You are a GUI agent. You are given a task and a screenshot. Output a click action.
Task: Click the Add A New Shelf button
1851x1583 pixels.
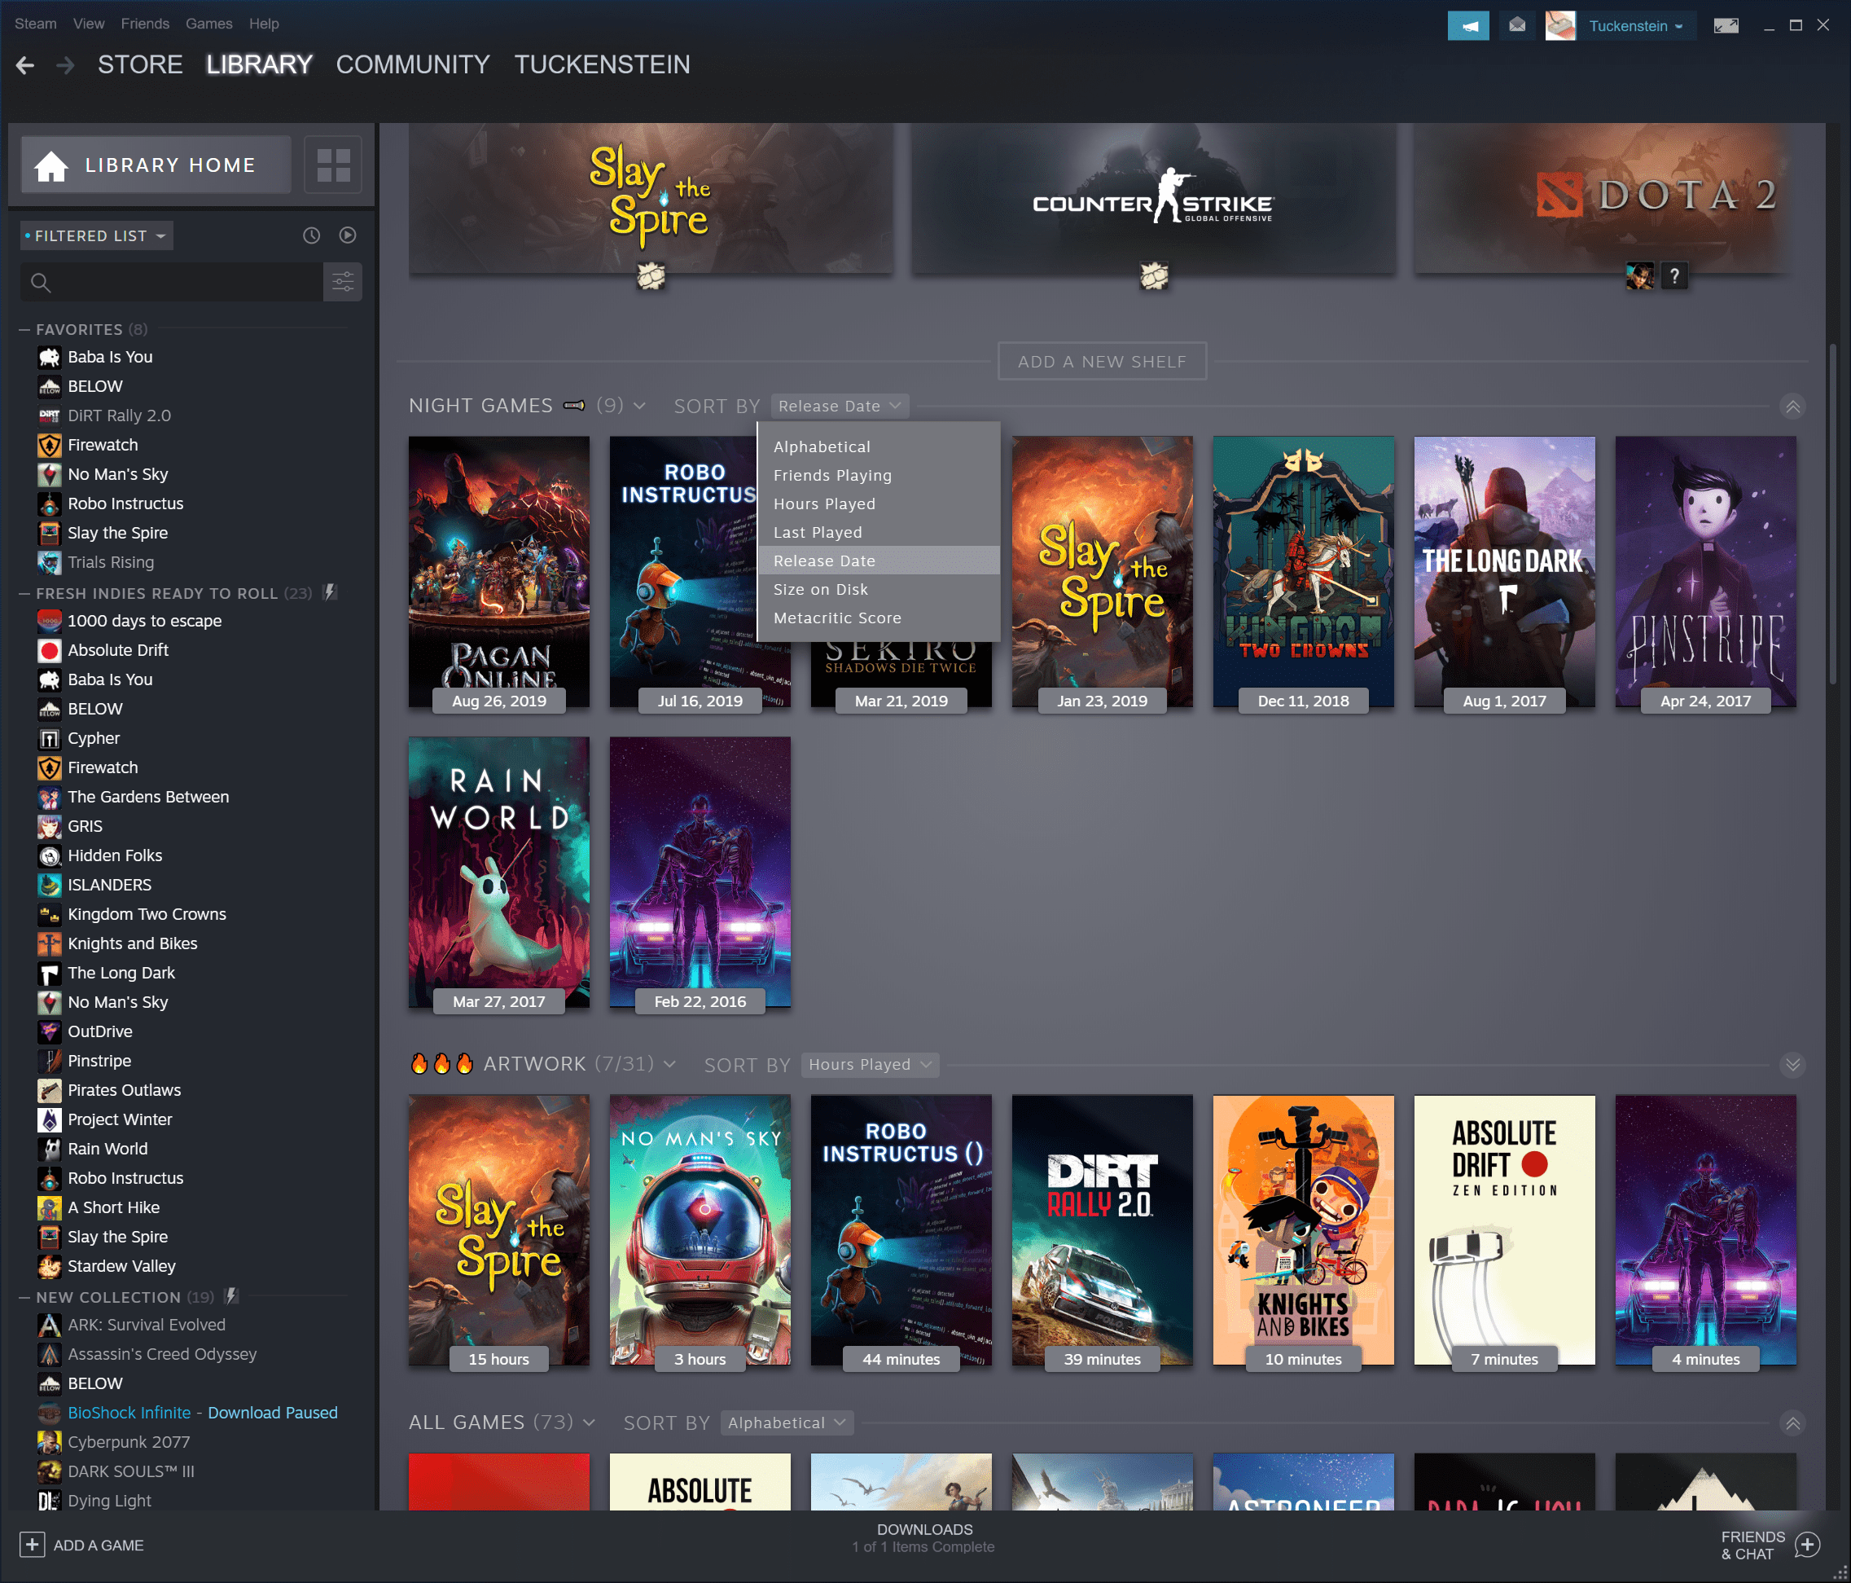coord(1102,361)
